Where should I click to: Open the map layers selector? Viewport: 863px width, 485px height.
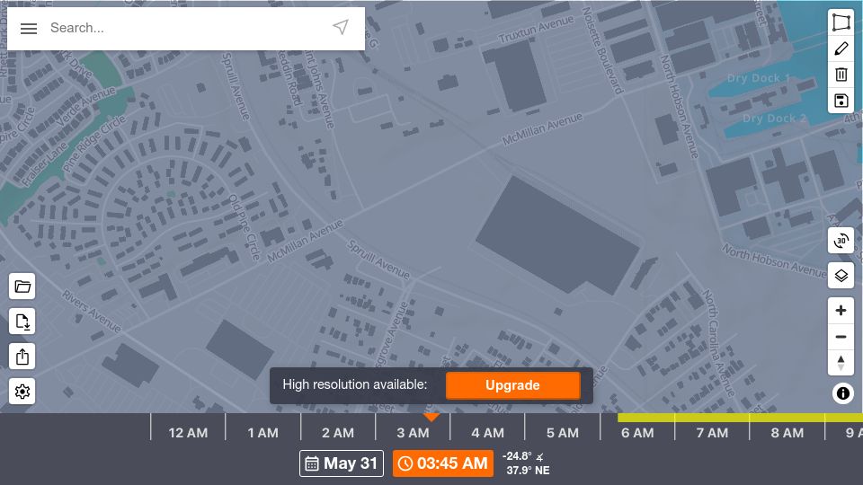[x=841, y=275]
